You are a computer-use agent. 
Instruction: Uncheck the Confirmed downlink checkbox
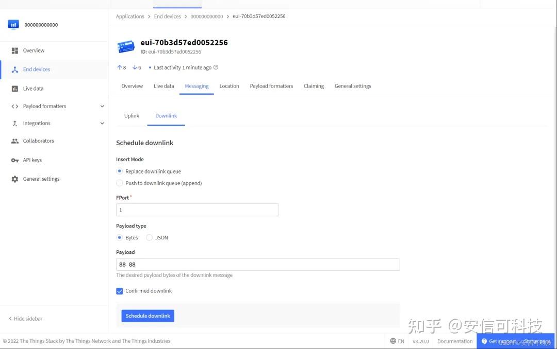coord(119,291)
